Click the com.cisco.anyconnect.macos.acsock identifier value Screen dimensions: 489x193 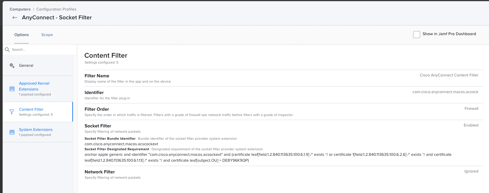tap(445, 92)
